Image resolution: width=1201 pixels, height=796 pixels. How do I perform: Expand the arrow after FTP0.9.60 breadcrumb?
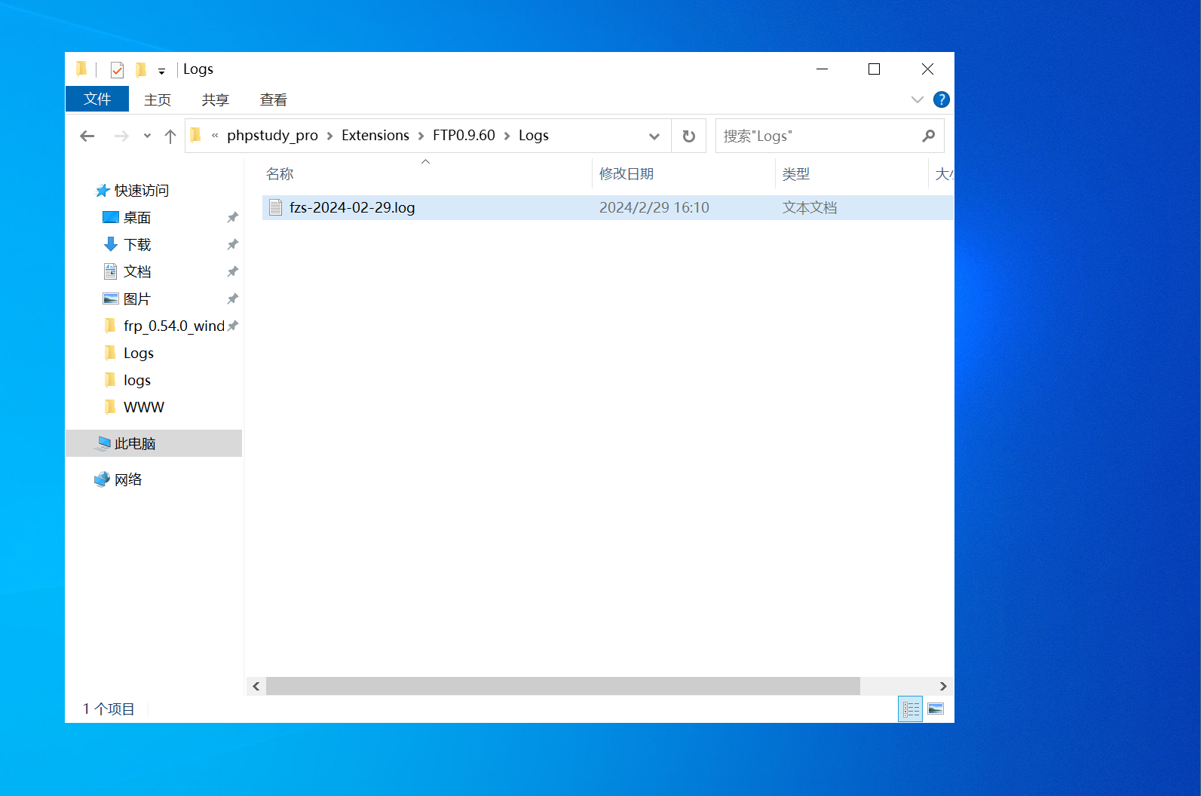(x=507, y=136)
